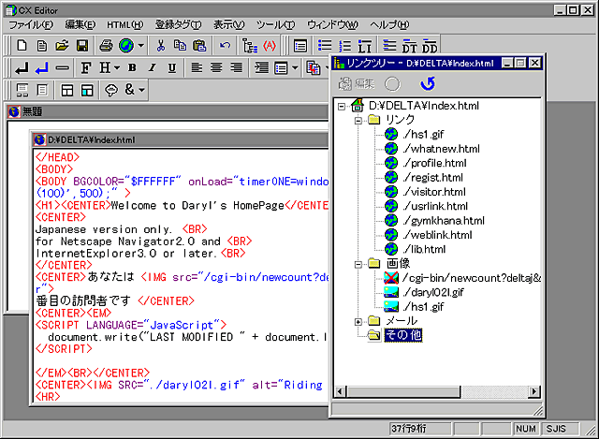Insert a BR line break with the blue arrow
The image size is (599, 439).
point(41,68)
